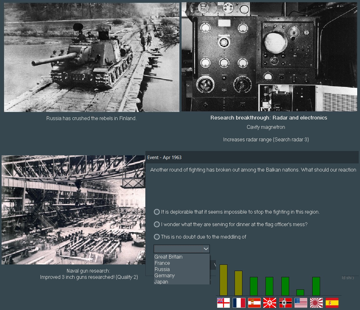
Task: Click the Spain flag icon
Action: [x=332, y=303]
